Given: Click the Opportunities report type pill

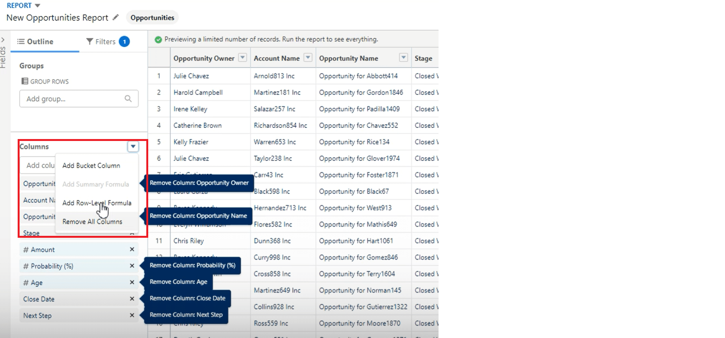Looking at the screenshot, I should [x=152, y=18].
